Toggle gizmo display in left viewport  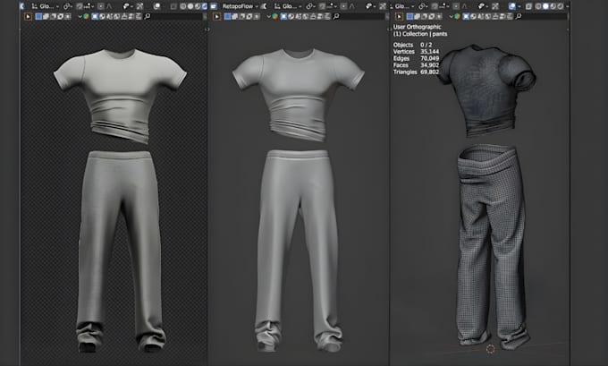click(139, 6)
